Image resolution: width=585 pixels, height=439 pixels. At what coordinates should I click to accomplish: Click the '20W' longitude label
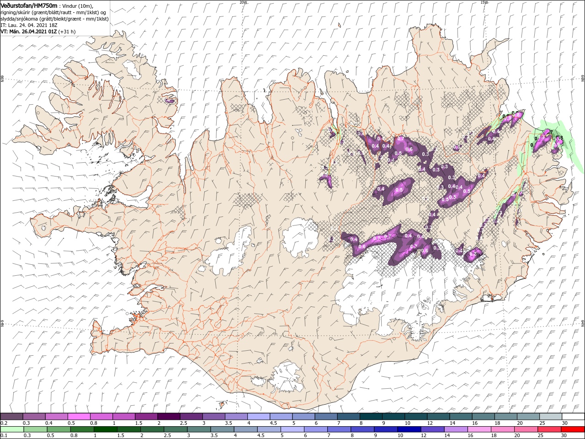[x=243, y=2]
